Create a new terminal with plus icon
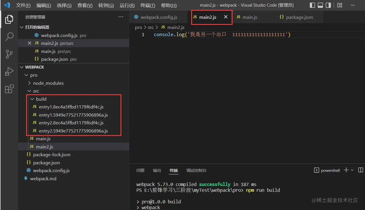 coord(346,170)
